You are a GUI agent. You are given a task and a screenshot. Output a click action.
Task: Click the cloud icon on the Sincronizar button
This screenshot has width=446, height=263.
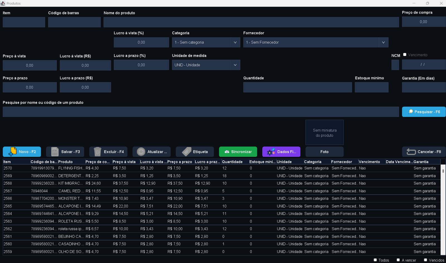227,152
